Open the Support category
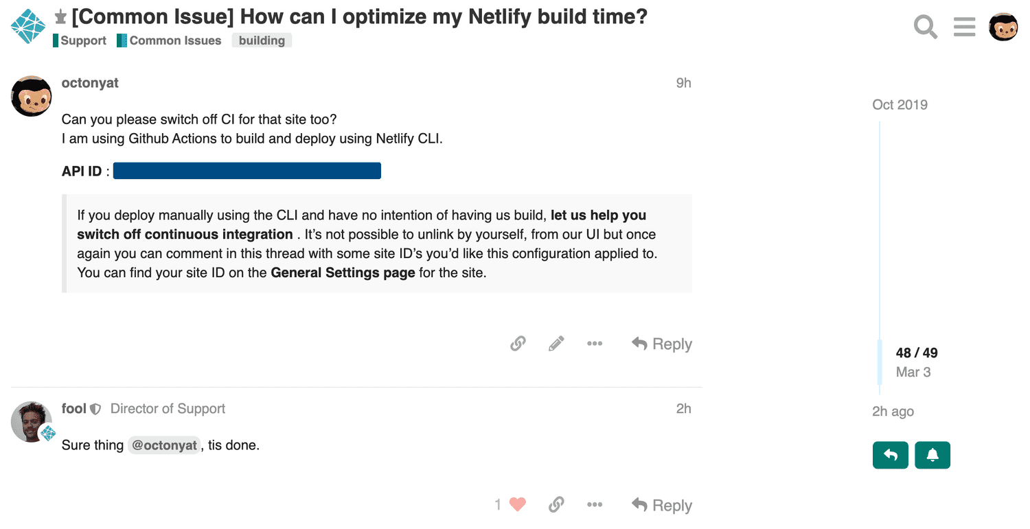Screen dimensions: 1030x529 pyautogui.click(x=80, y=40)
